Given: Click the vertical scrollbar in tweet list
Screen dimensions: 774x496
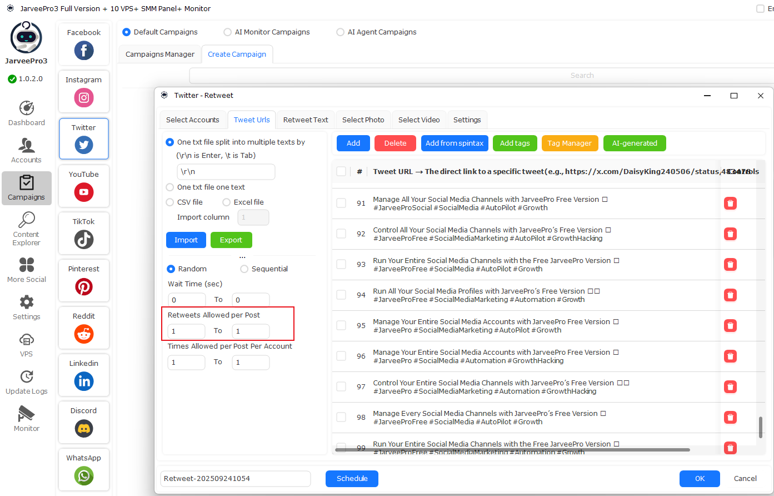Looking at the screenshot, I should (x=761, y=426).
